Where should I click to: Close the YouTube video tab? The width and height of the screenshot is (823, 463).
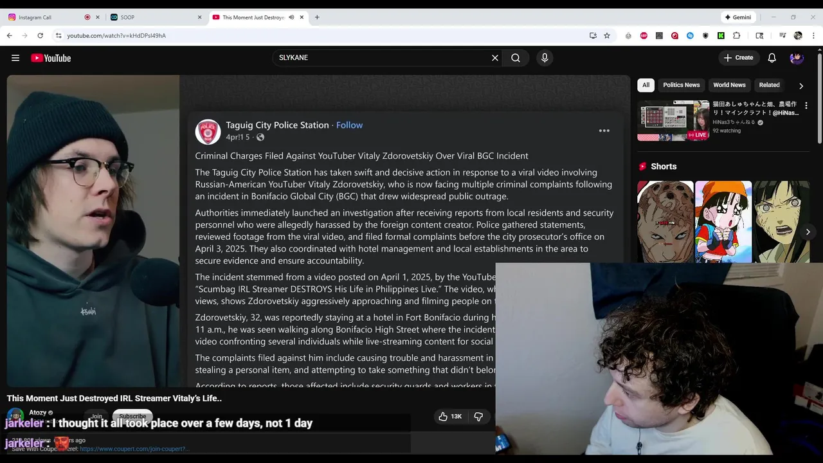[302, 17]
